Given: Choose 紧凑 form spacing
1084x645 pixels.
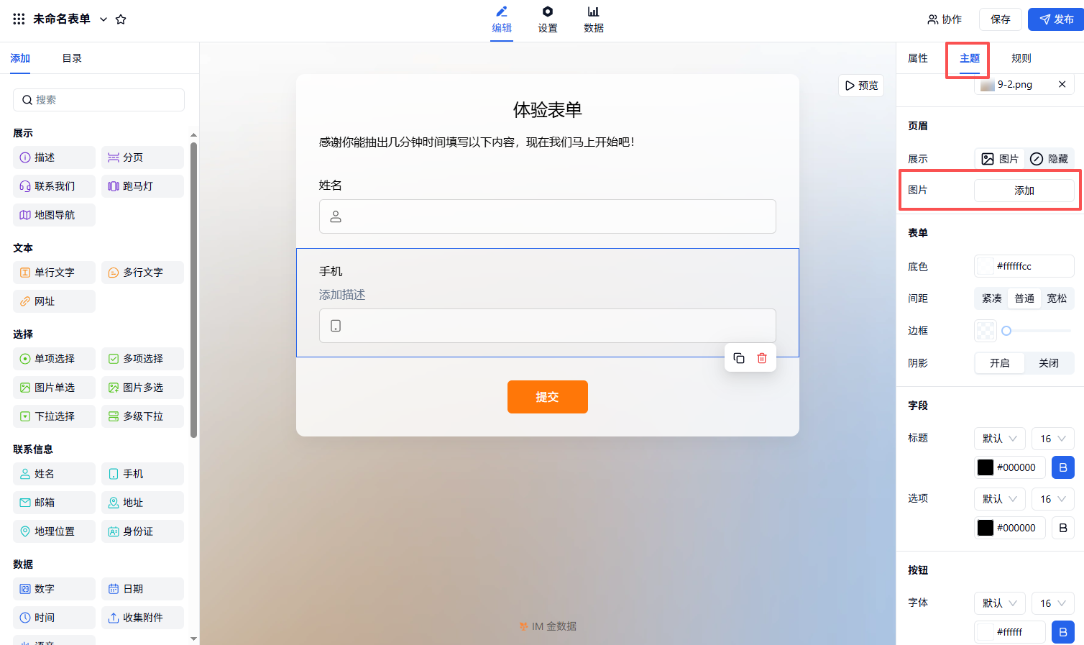Looking at the screenshot, I should 992,298.
